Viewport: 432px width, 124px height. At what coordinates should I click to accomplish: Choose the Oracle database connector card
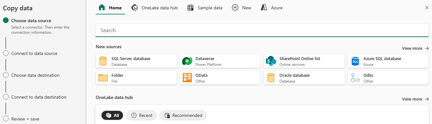(x=304, y=78)
